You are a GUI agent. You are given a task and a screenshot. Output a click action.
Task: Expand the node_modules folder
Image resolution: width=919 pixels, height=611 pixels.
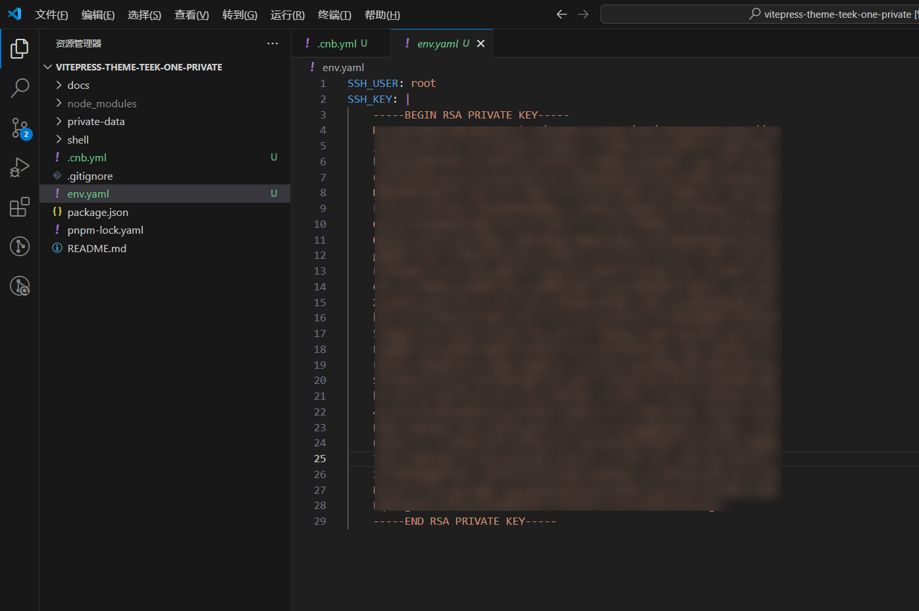point(59,103)
